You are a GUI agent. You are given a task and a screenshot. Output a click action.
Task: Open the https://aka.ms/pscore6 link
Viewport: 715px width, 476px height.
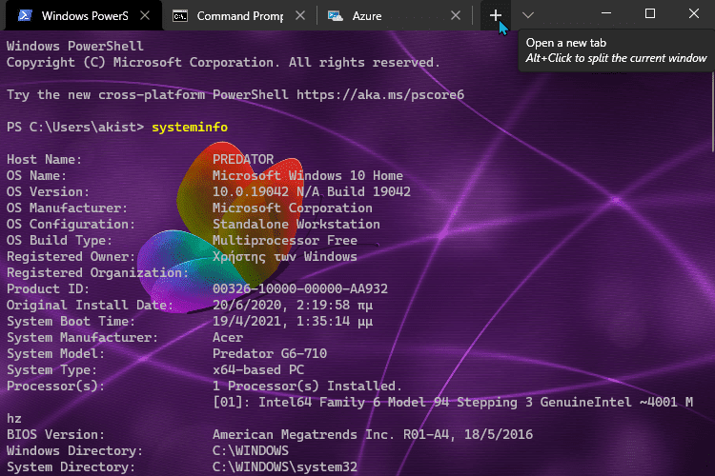(379, 95)
